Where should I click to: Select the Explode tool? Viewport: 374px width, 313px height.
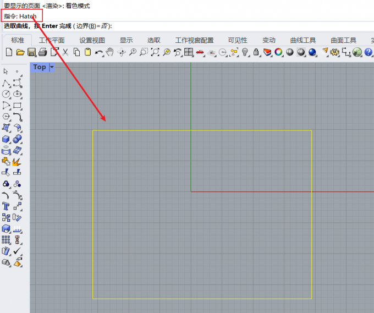[x=16, y=162]
